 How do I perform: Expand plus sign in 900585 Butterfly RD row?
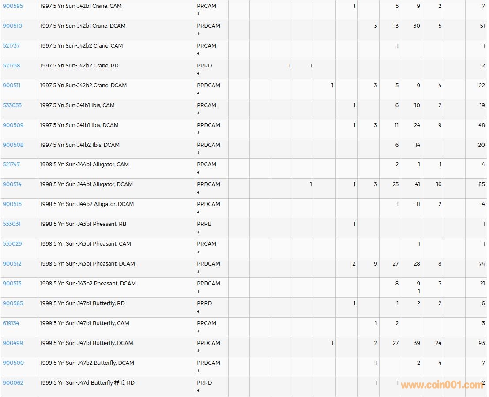click(x=198, y=311)
